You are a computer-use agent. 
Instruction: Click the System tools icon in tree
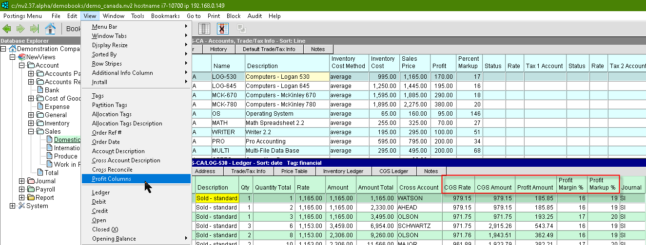click(21, 206)
